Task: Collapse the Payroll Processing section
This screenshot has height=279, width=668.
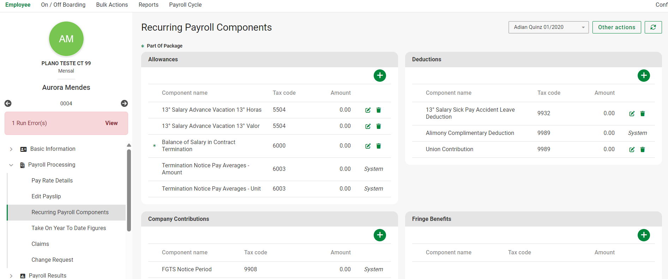Action: (11, 165)
